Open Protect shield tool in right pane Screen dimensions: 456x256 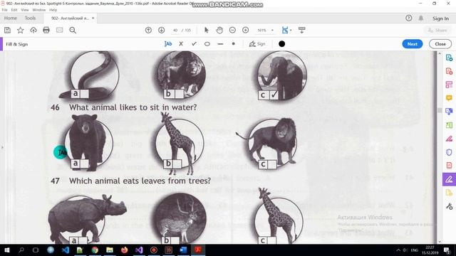449,152
